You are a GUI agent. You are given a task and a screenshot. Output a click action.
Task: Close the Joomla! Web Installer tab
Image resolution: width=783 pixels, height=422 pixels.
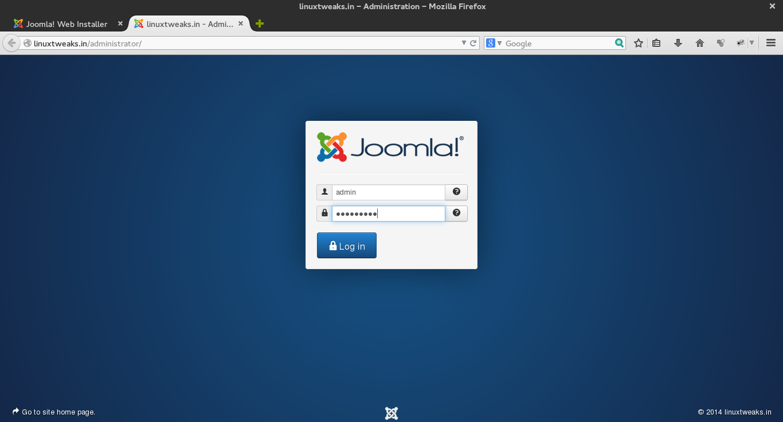click(120, 23)
